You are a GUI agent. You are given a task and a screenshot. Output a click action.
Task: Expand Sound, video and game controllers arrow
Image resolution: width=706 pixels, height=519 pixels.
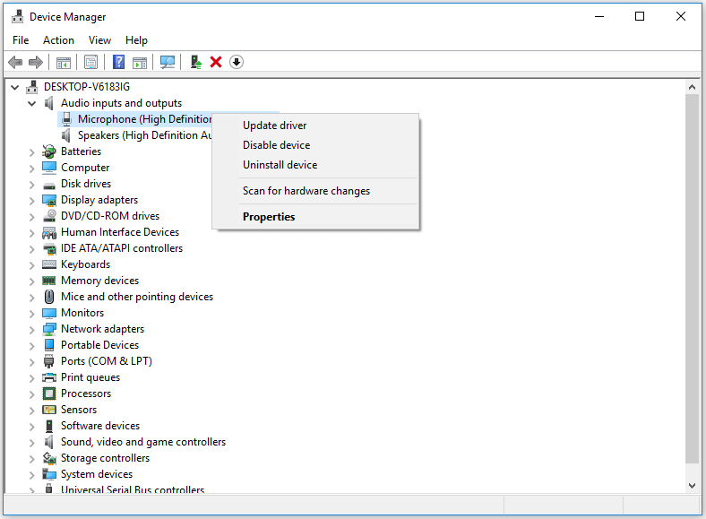(x=31, y=443)
